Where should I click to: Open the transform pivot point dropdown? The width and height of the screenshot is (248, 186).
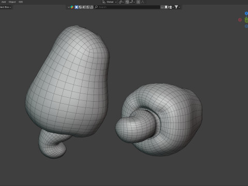click(121, 2)
